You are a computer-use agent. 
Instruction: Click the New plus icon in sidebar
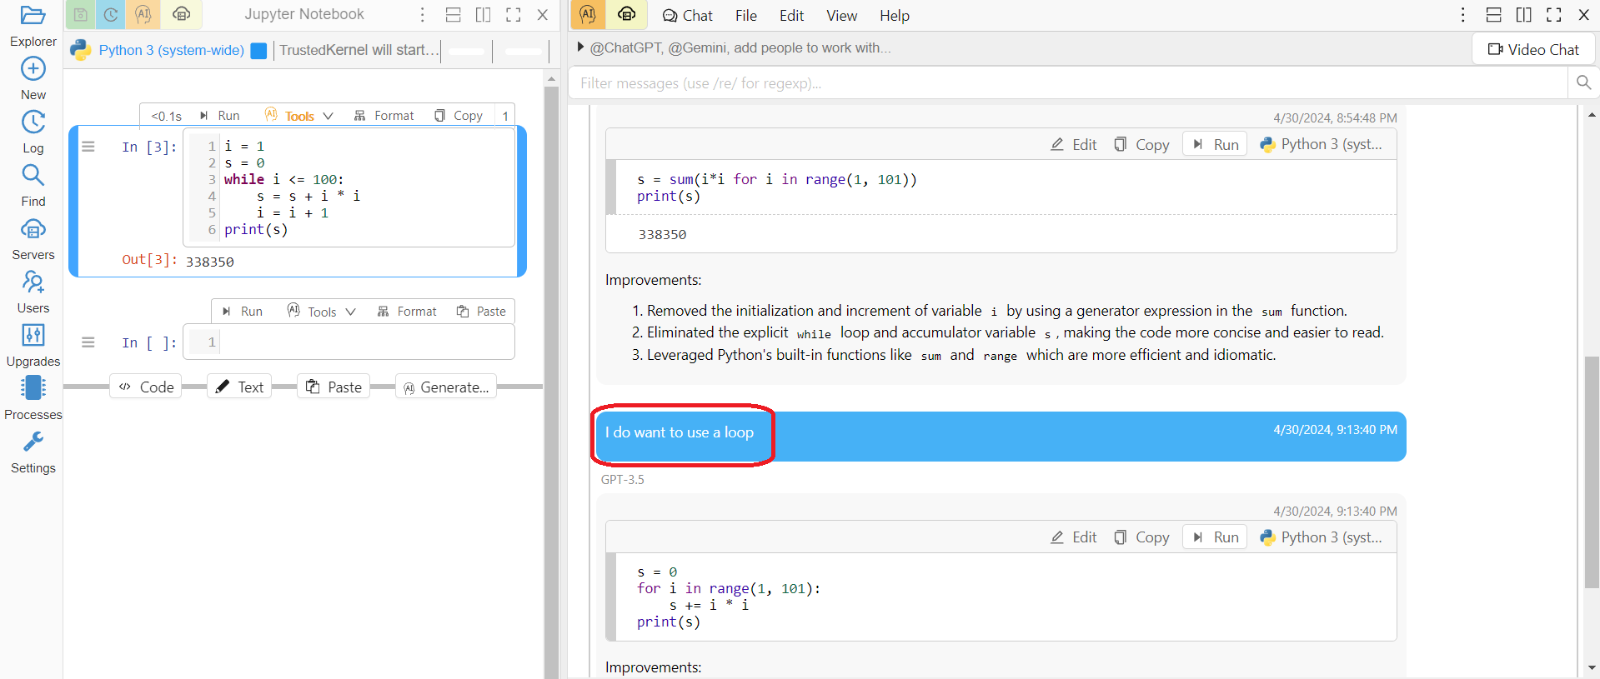[x=33, y=69]
